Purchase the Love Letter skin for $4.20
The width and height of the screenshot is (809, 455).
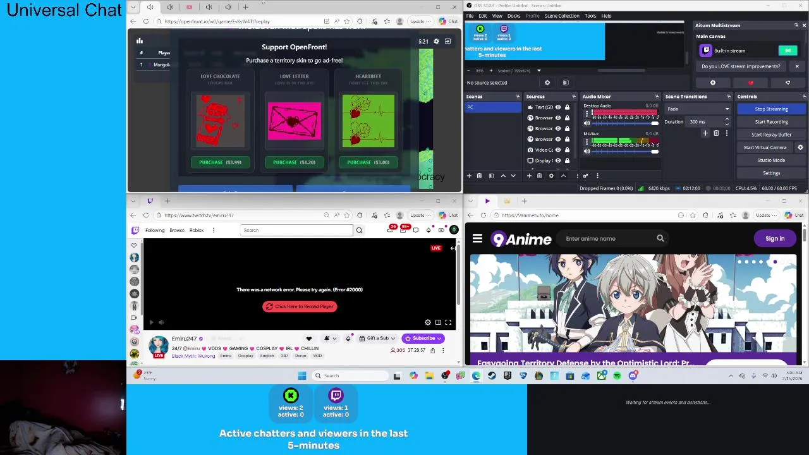pos(294,162)
